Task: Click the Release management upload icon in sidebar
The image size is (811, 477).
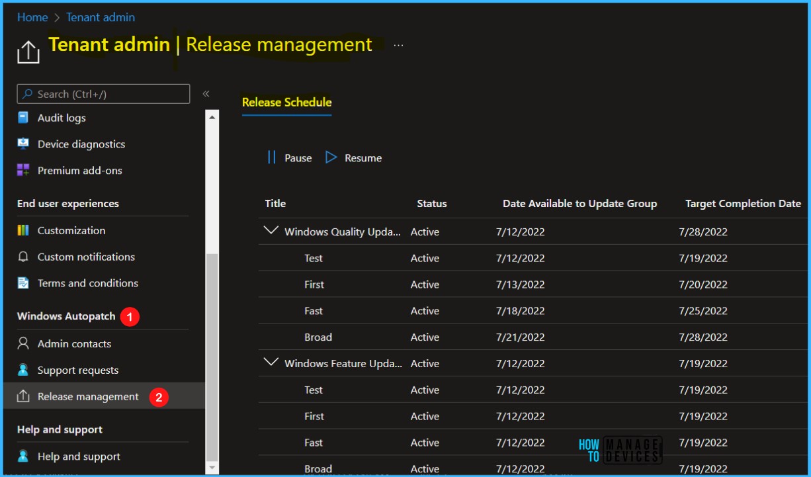Action: [23, 396]
